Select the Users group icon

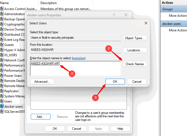click(x=2, y=101)
